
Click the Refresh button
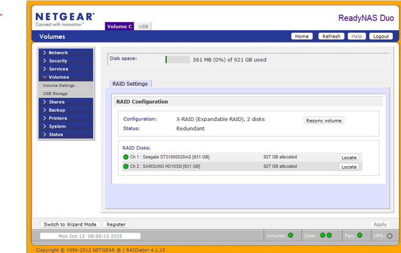331,36
